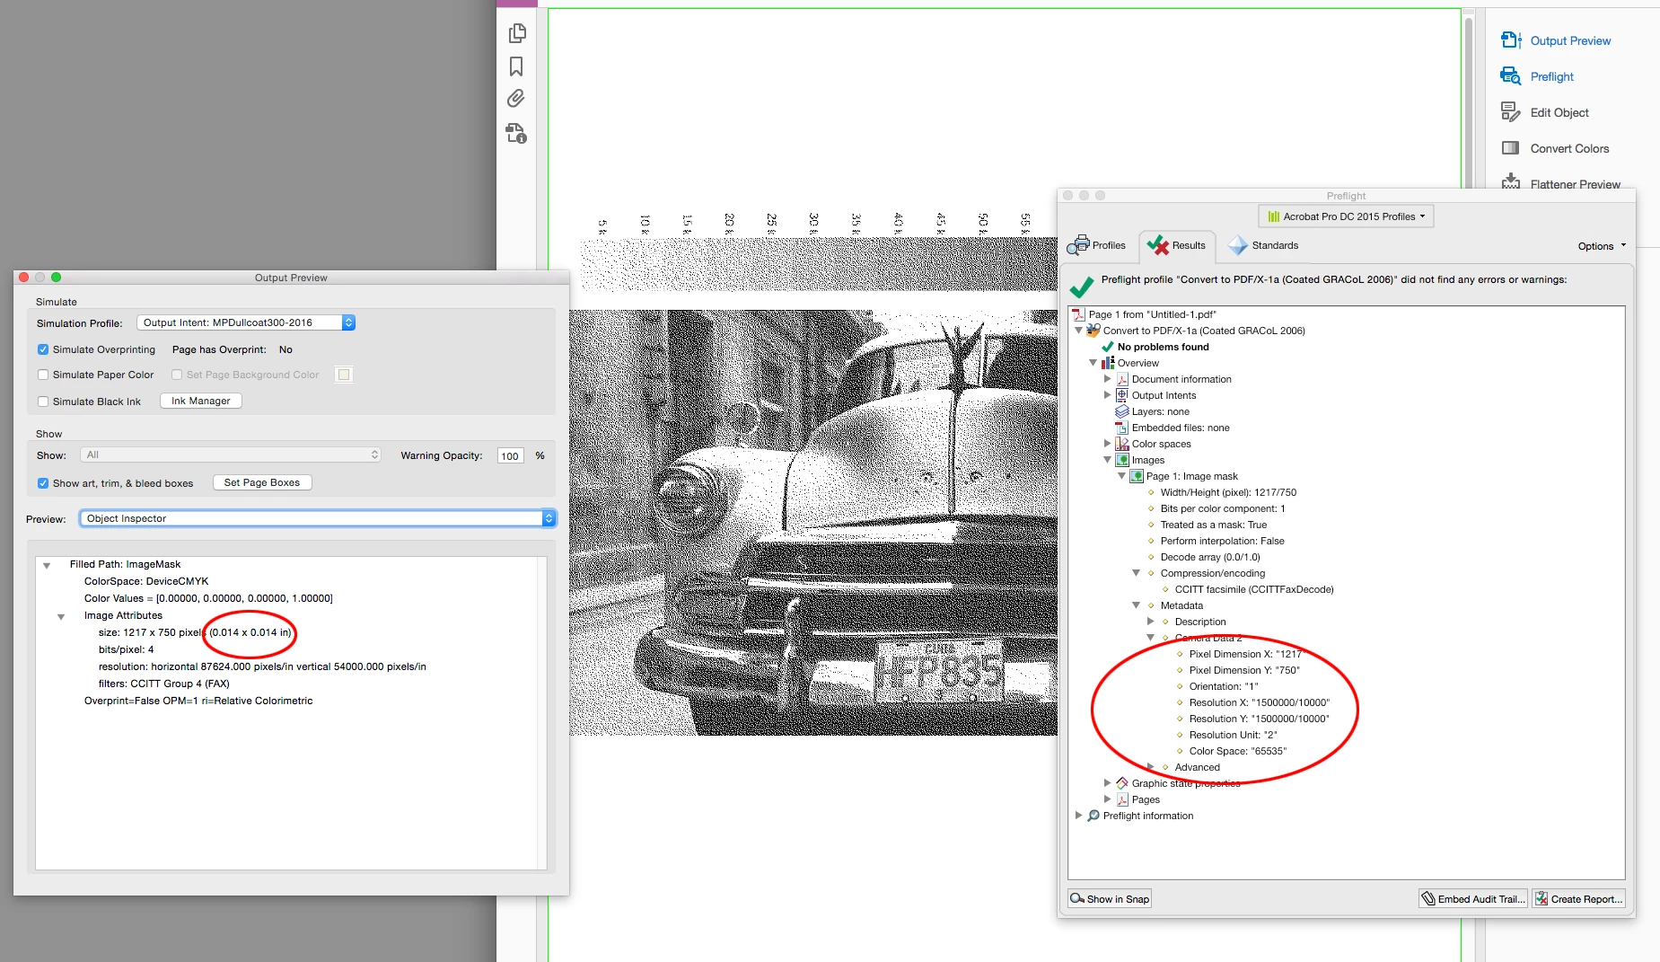This screenshot has width=1660, height=962.
Task: Expand the Color spaces node
Action: (x=1107, y=444)
